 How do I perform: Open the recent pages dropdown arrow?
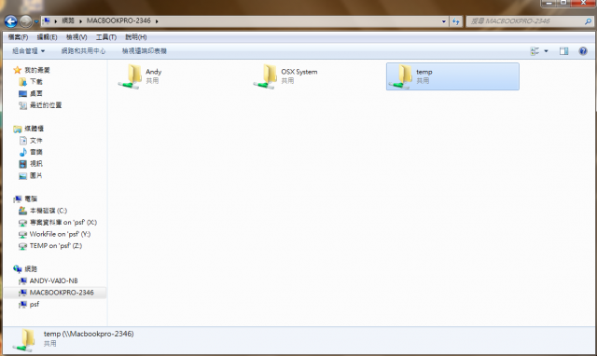pos(36,21)
